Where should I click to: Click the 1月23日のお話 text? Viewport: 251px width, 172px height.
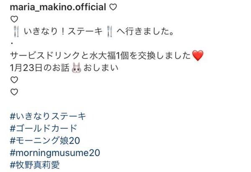[40, 68]
